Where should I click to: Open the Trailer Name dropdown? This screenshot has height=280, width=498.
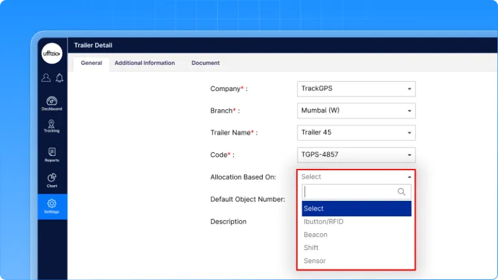pos(356,133)
